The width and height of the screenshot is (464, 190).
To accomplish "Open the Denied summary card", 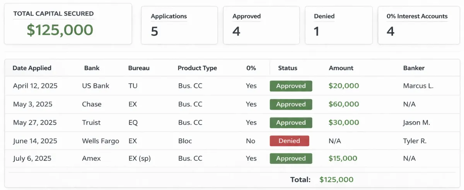I will pos(338,25).
